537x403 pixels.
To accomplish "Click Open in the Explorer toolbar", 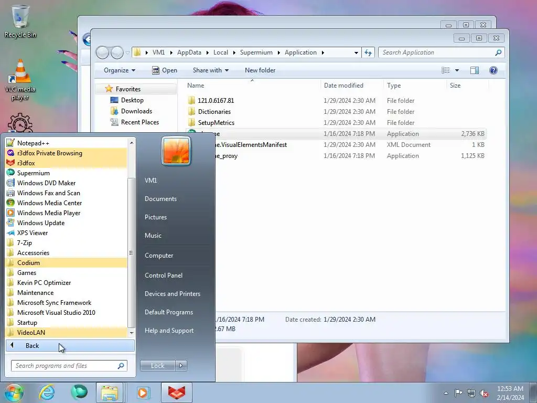I will point(165,70).
